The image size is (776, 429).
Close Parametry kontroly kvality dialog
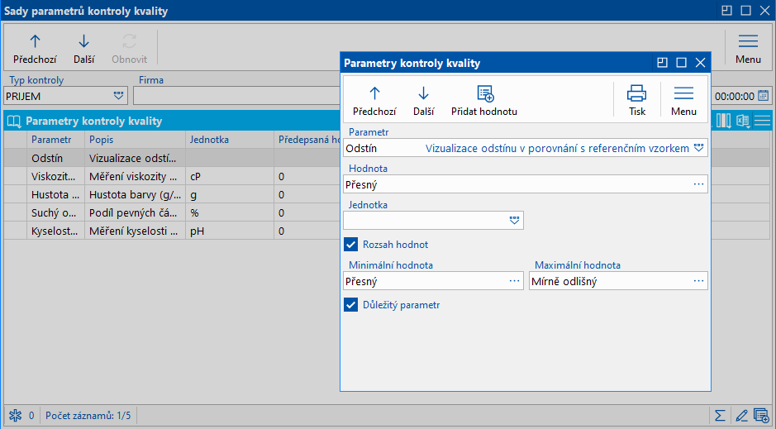pos(700,62)
